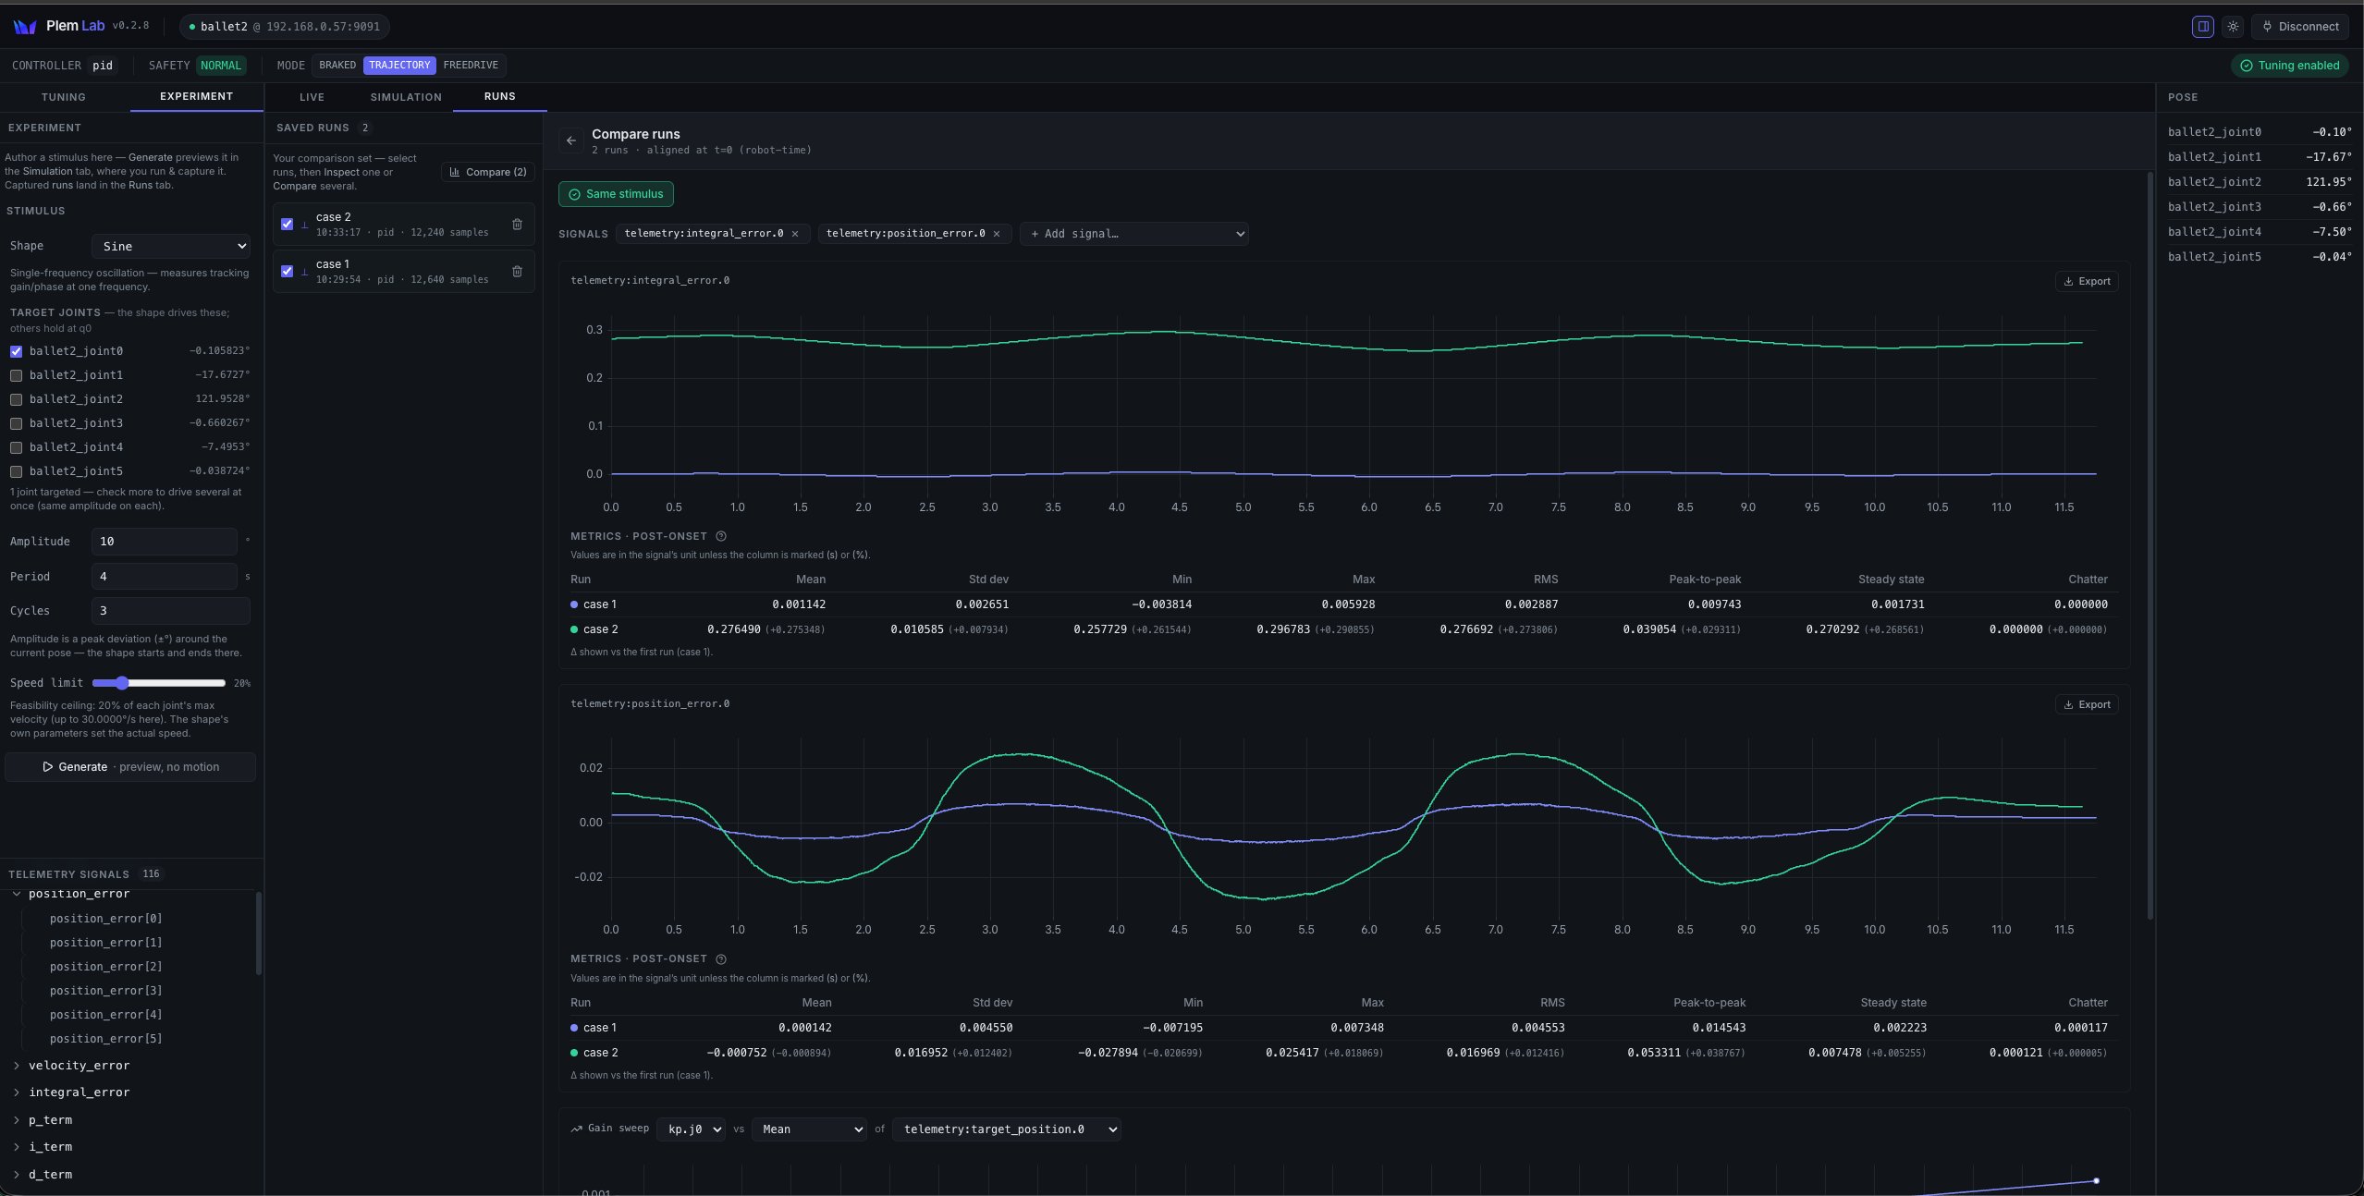This screenshot has height=1196, width=2364.
Task: Export the position_error.0 chart
Action: 2087,704
